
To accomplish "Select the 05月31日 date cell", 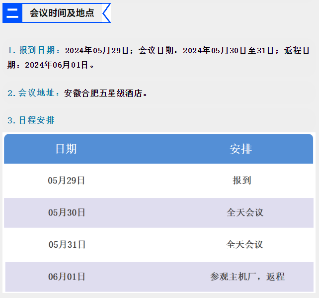I will pos(67,245).
